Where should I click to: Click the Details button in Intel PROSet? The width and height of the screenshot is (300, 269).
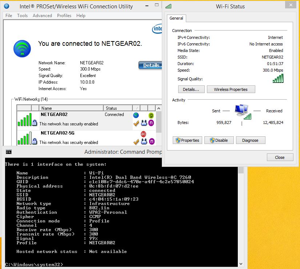click(x=150, y=65)
